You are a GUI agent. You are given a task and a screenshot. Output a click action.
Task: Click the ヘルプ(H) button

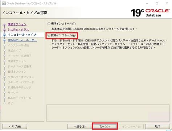pos(15,127)
